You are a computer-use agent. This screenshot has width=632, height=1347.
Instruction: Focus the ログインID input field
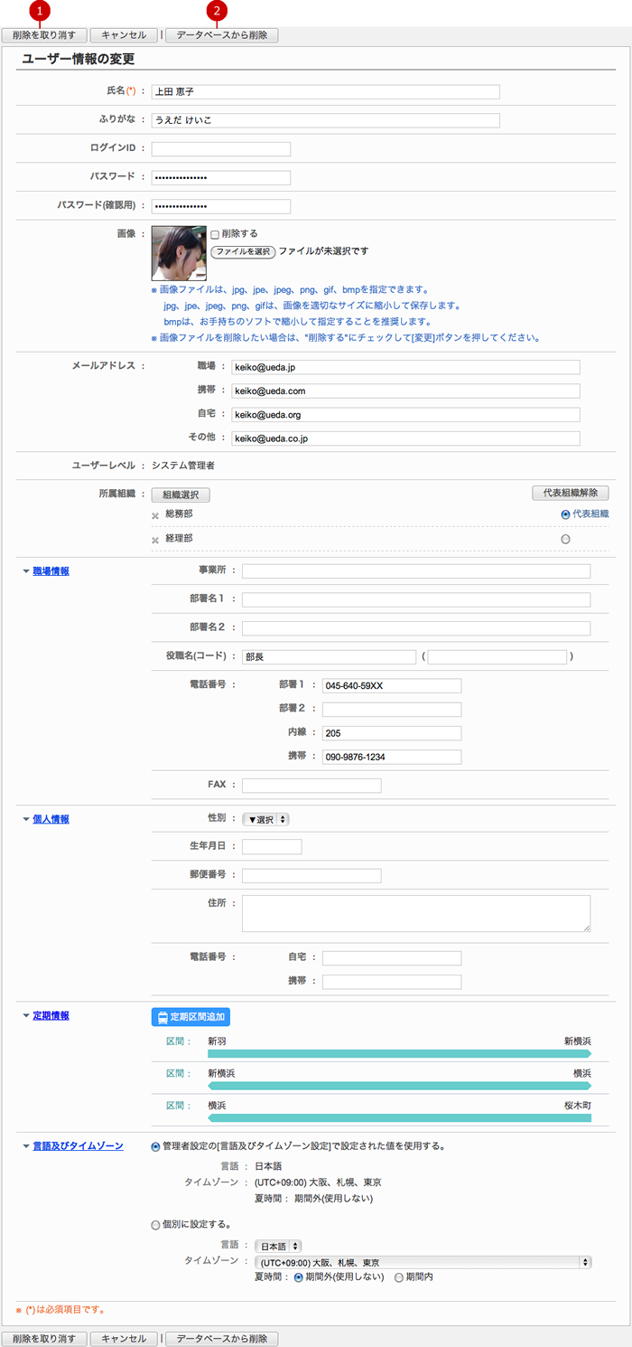tap(221, 149)
